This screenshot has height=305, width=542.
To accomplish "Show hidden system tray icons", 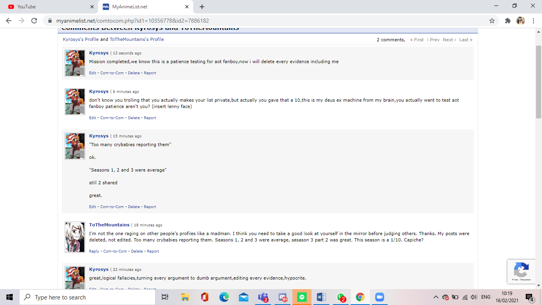I will tap(436, 297).
